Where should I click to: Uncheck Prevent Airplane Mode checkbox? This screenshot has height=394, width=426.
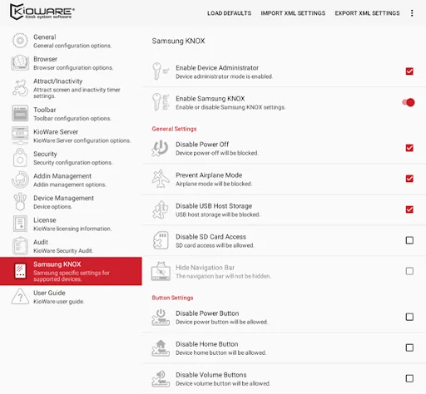coord(409,179)
